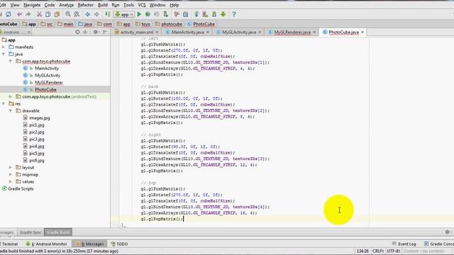Select the Gradle Sync tab

[31, 232]
